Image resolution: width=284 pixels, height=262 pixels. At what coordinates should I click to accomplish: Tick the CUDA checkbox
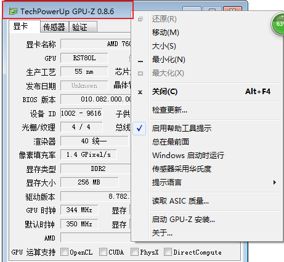point(103,252)
